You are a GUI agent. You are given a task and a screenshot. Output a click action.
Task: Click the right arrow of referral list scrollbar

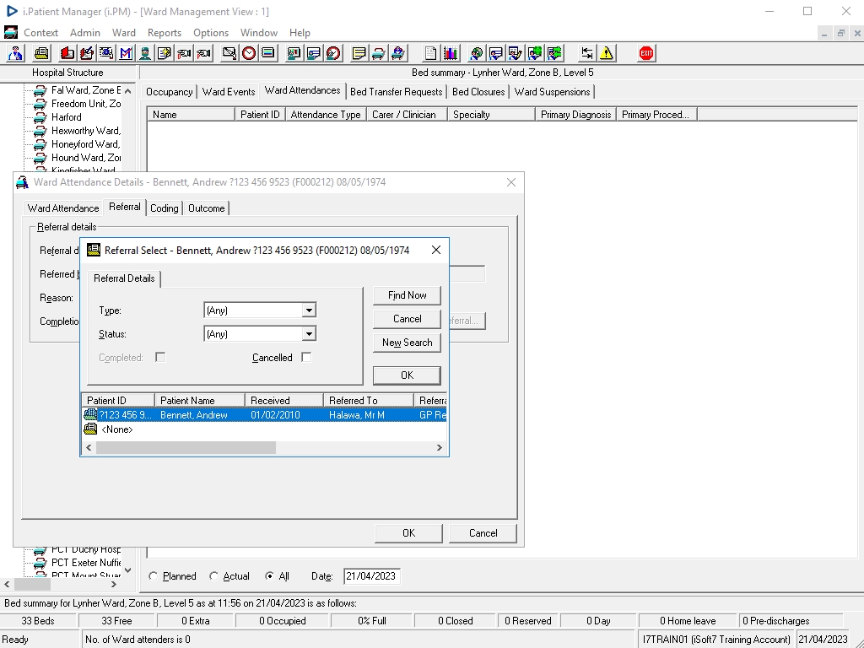439,447
